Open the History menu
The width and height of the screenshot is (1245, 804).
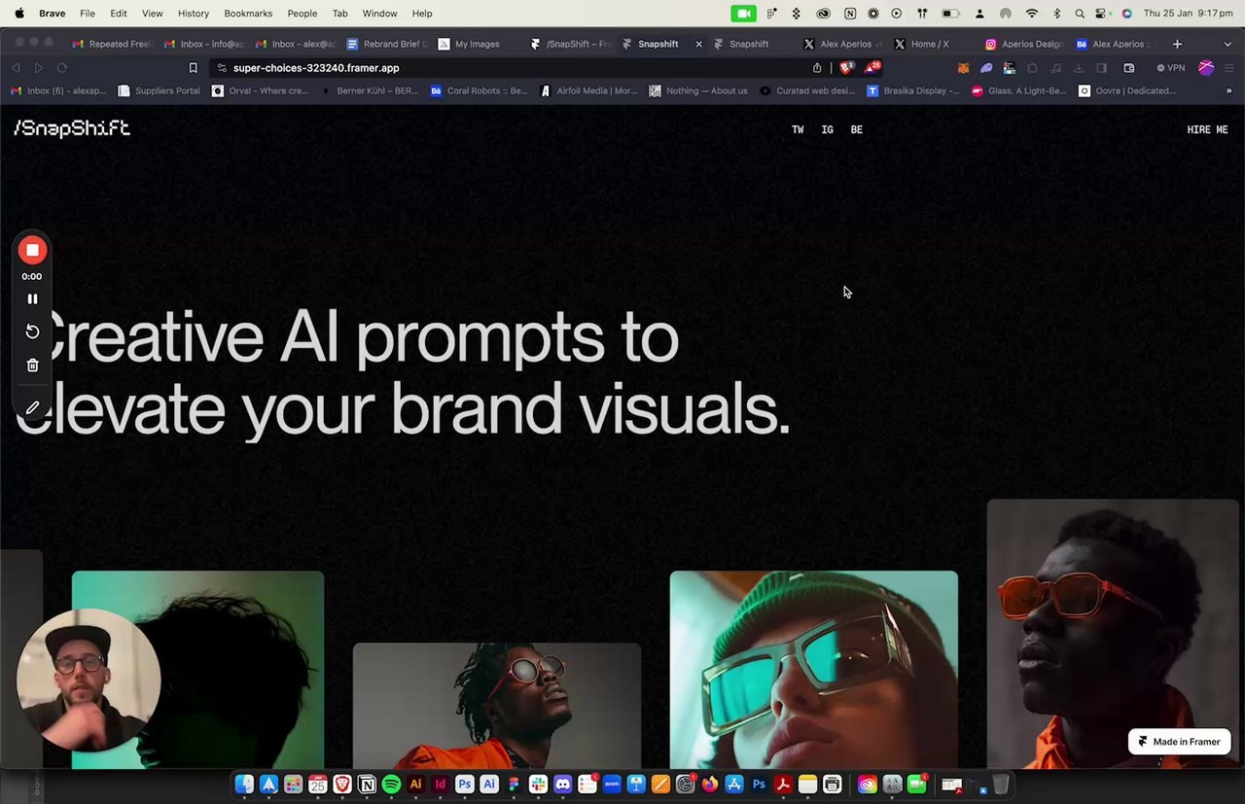click(193, 13)
